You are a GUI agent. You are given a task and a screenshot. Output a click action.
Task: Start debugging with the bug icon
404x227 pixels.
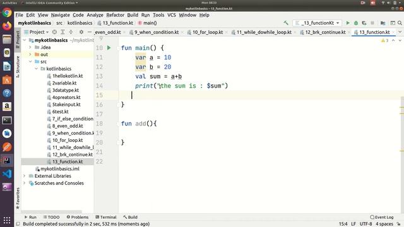[x=356, y=23]
